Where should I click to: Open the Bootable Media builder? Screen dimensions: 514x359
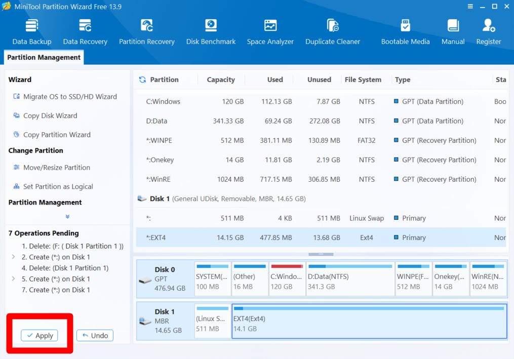pos(405,32)
